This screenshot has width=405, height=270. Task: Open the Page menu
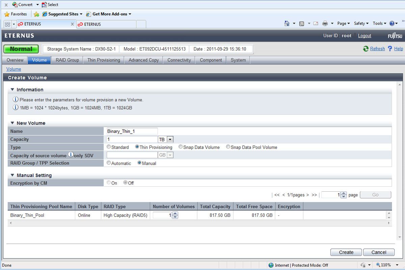343,24
